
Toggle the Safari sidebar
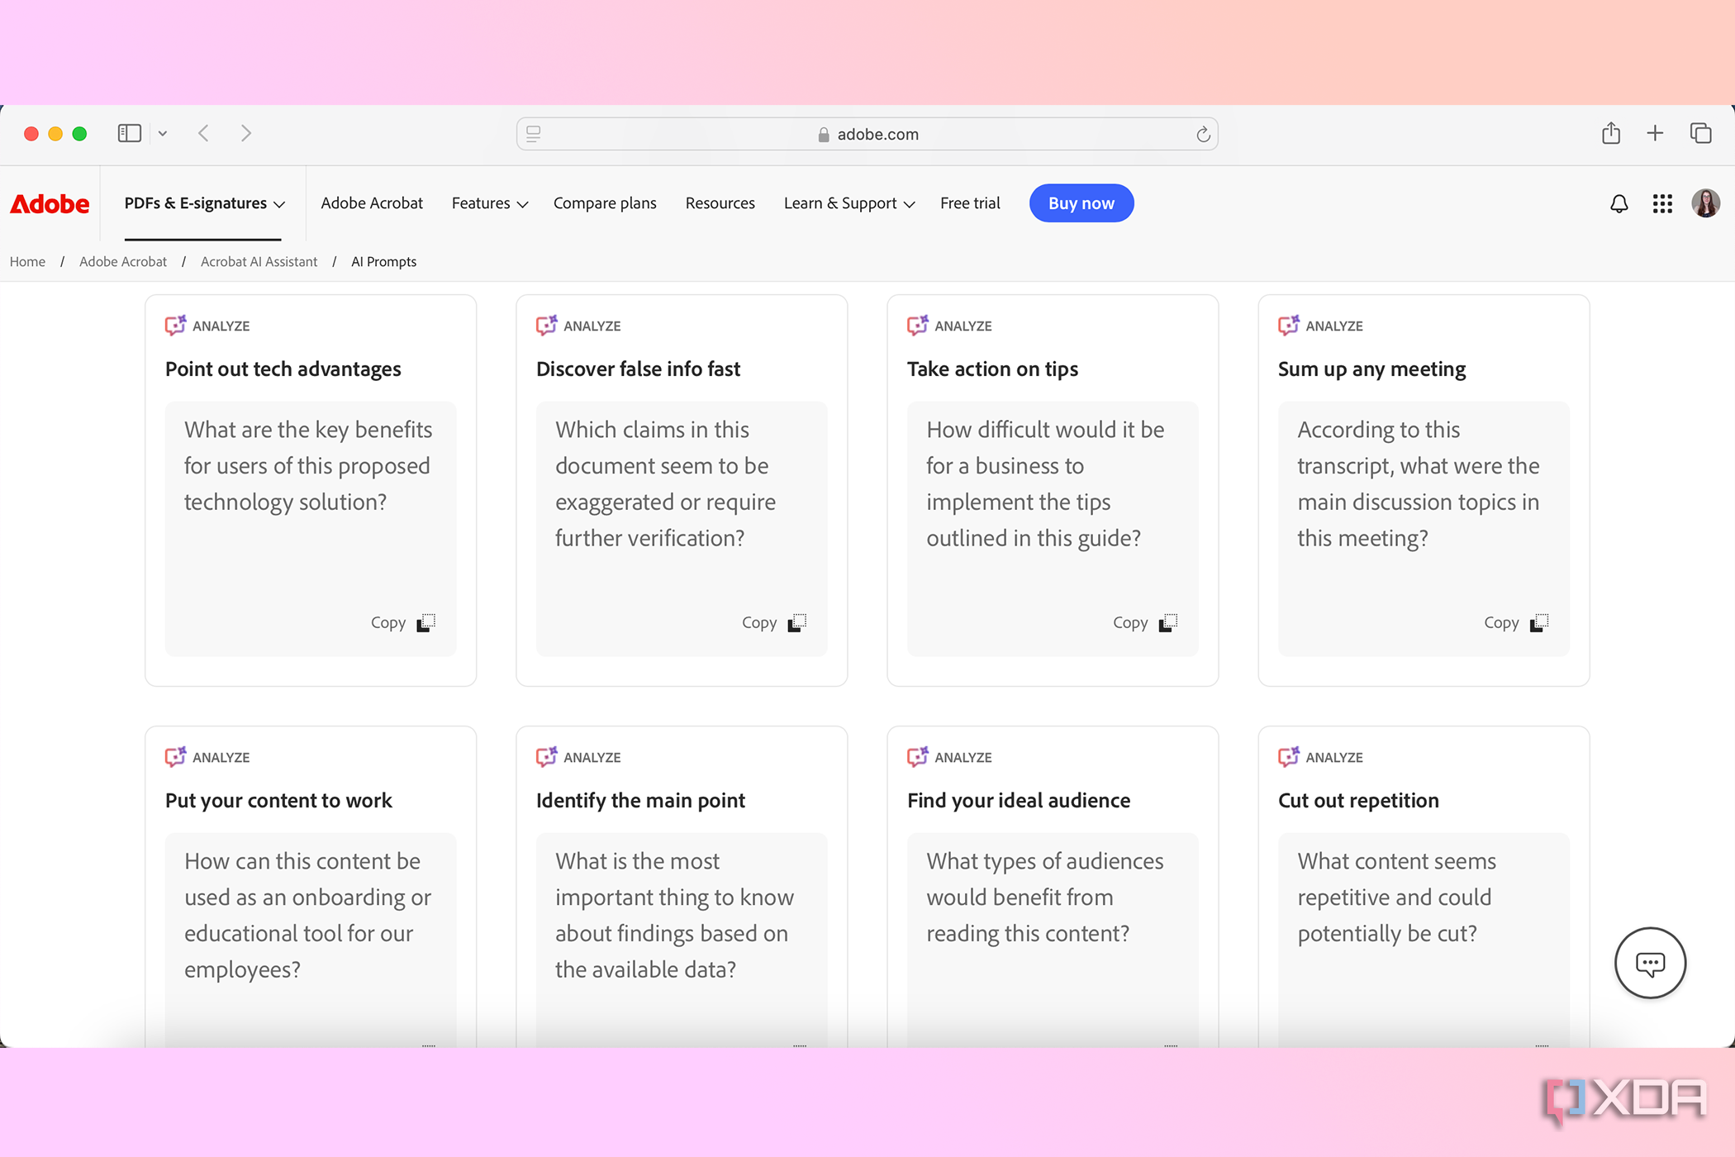(130, 133)
